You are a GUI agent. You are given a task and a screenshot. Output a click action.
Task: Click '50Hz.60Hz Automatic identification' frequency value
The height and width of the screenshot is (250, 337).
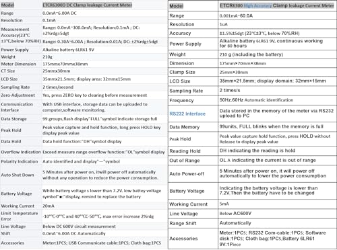click(x=256, y=100)
